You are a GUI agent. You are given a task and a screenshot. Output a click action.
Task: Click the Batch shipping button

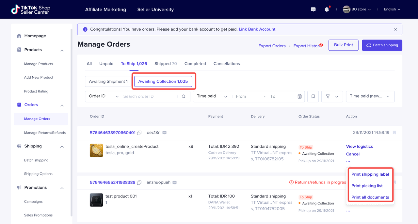click(x=382, y=45)
